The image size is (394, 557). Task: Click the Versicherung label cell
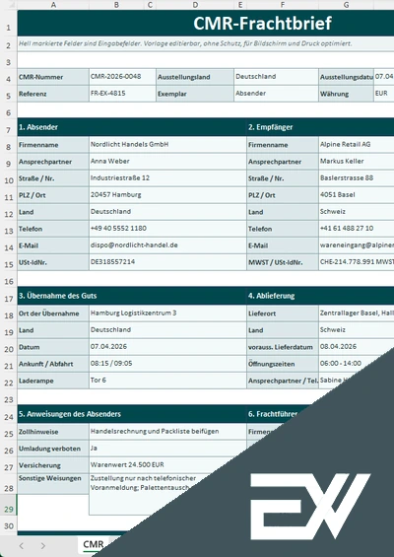(53, 465)
